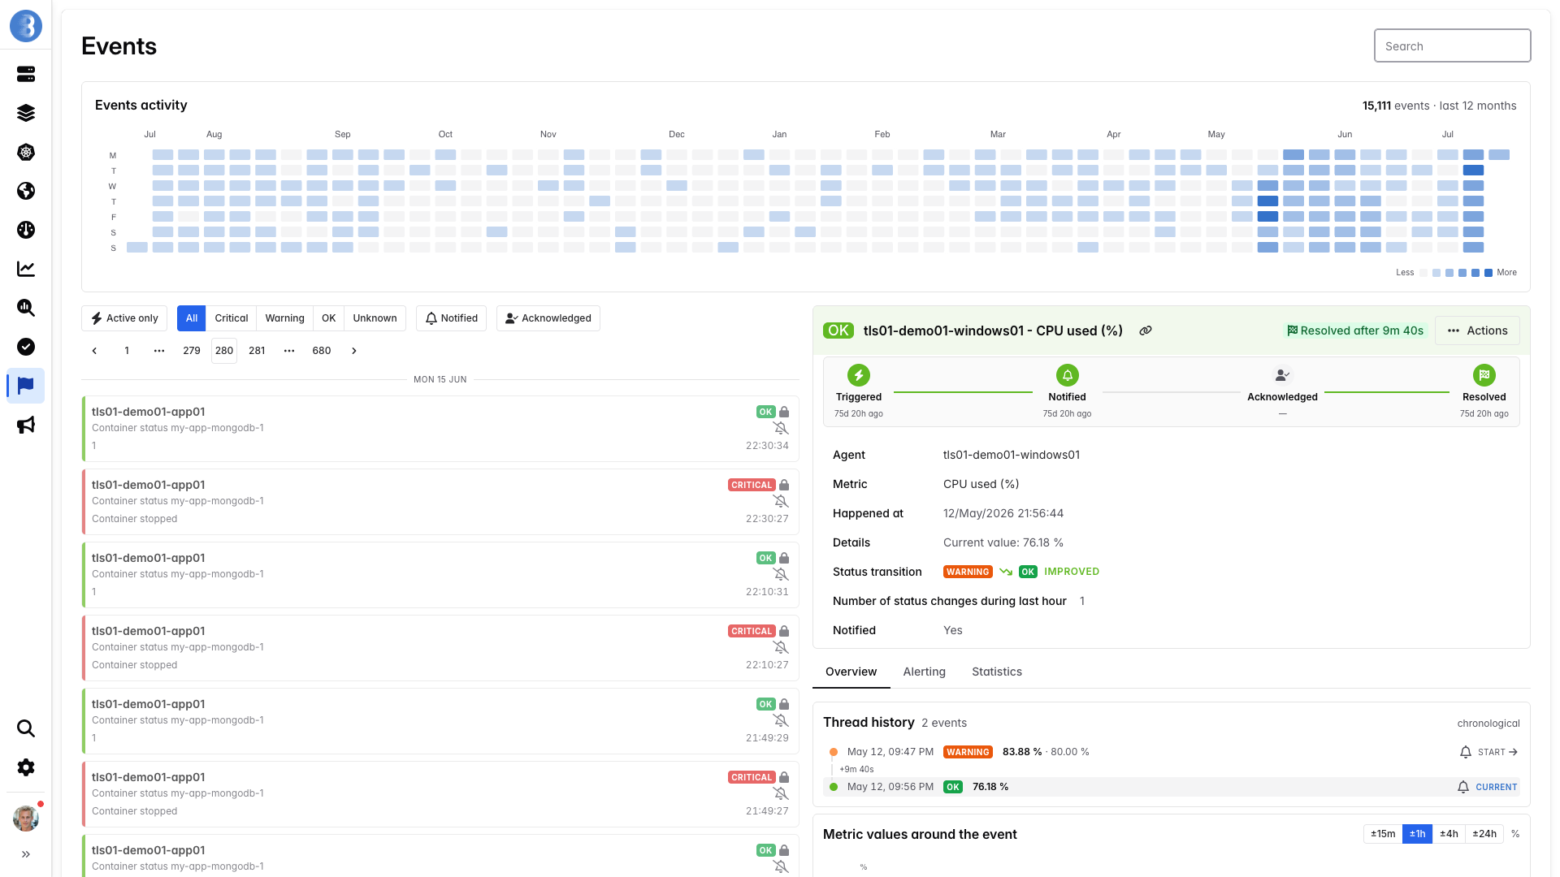Click the Notified bell step icon
Viewport: 1560px width, 877px height.
(1068, 375)
